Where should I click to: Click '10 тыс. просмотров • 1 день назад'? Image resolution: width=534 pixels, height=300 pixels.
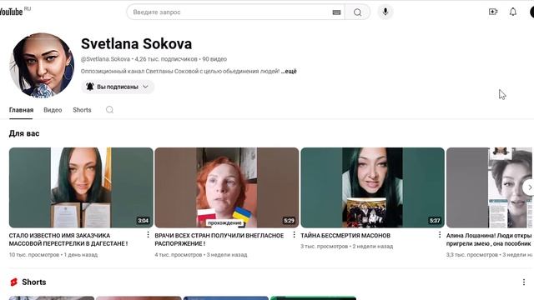(53, 254)
